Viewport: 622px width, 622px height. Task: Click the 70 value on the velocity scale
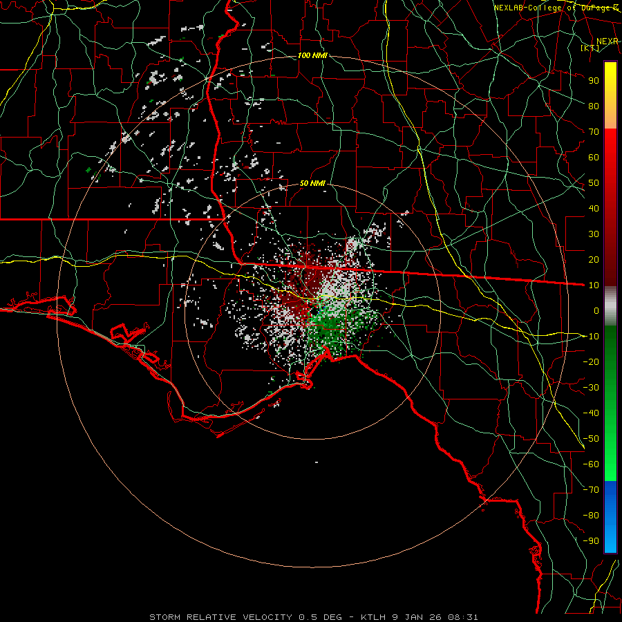pyautogui.click(x=594, y=132)
